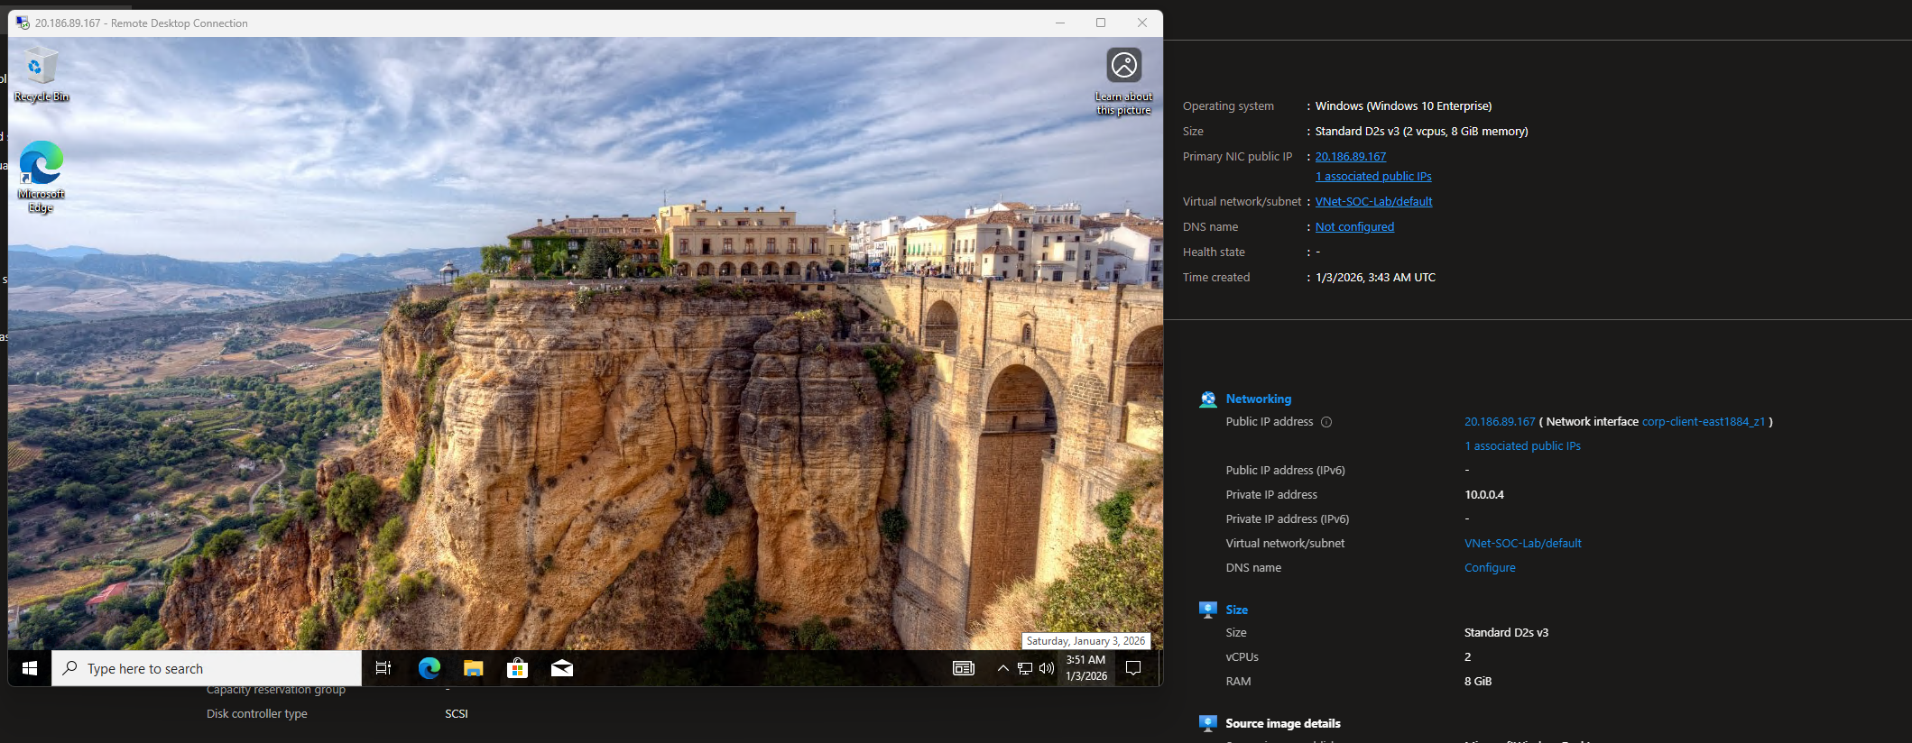1912x743 pixels.
Task: Click the Learn about this picture icon
Action: [x=1123, y=67]
